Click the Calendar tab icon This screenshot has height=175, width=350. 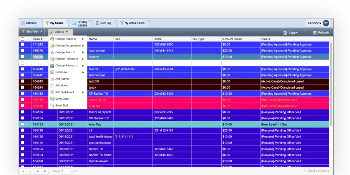click(x=23, y=23)
